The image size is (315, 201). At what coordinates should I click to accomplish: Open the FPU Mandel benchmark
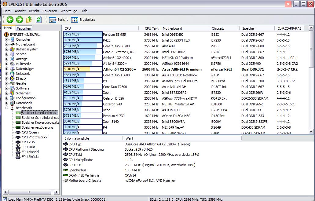tap(30, 152)
